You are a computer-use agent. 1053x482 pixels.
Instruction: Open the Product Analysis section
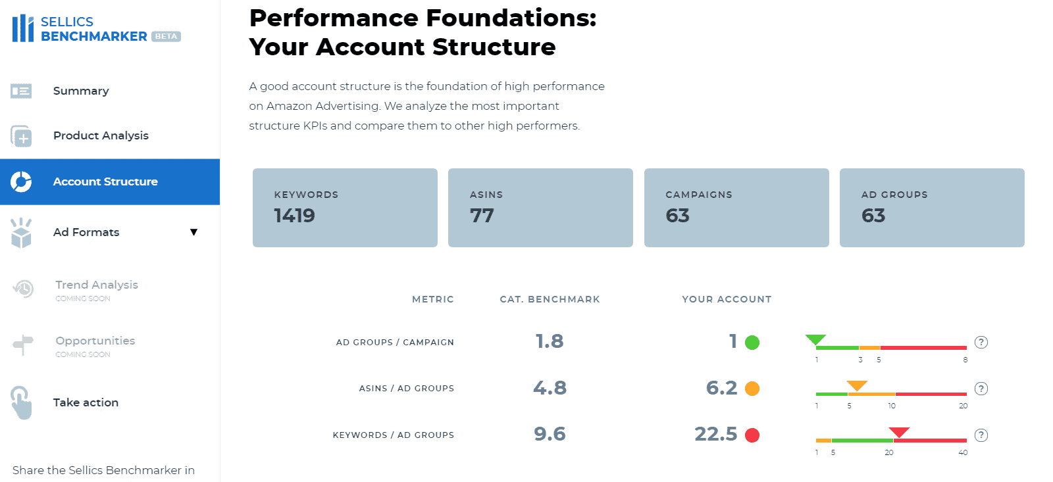(x=101, y=135)
